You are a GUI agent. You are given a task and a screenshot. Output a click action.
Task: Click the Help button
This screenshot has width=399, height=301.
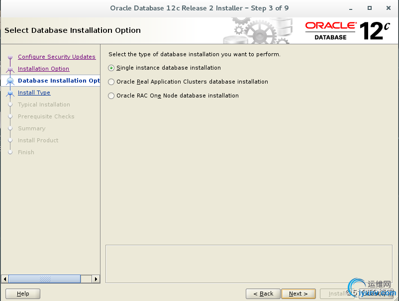(23, 294)
